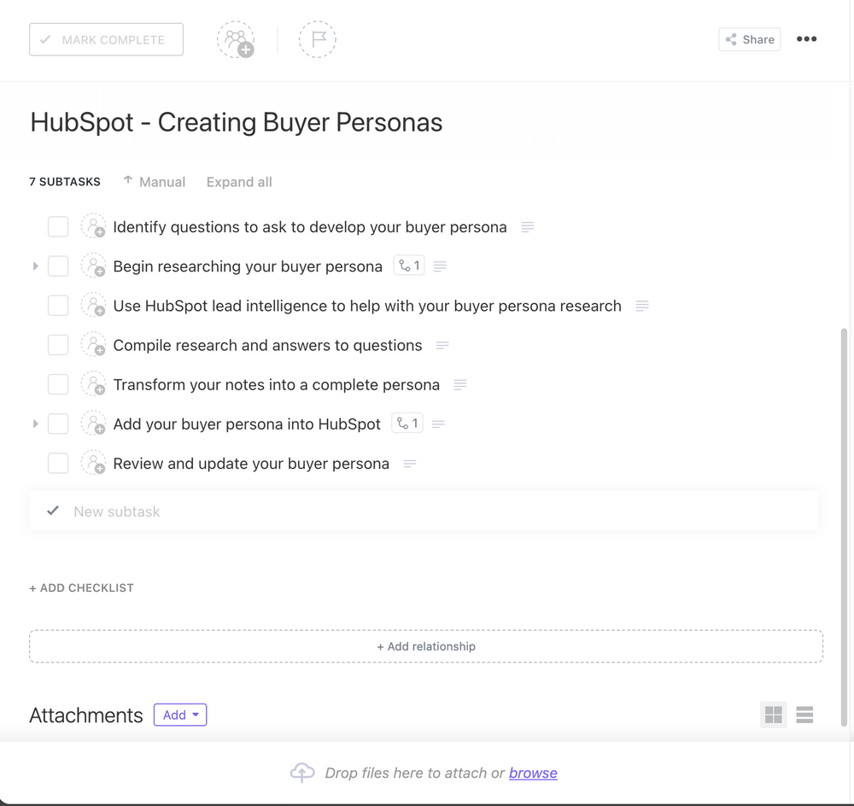Set task priority using the flag icon
854x806 pixels.
[x=317, y=39]
